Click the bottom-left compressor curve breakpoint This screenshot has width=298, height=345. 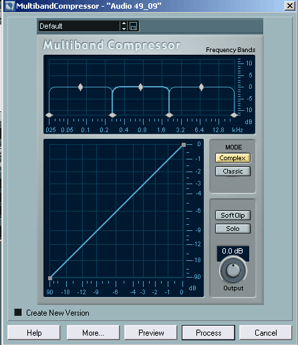(50, 278)
